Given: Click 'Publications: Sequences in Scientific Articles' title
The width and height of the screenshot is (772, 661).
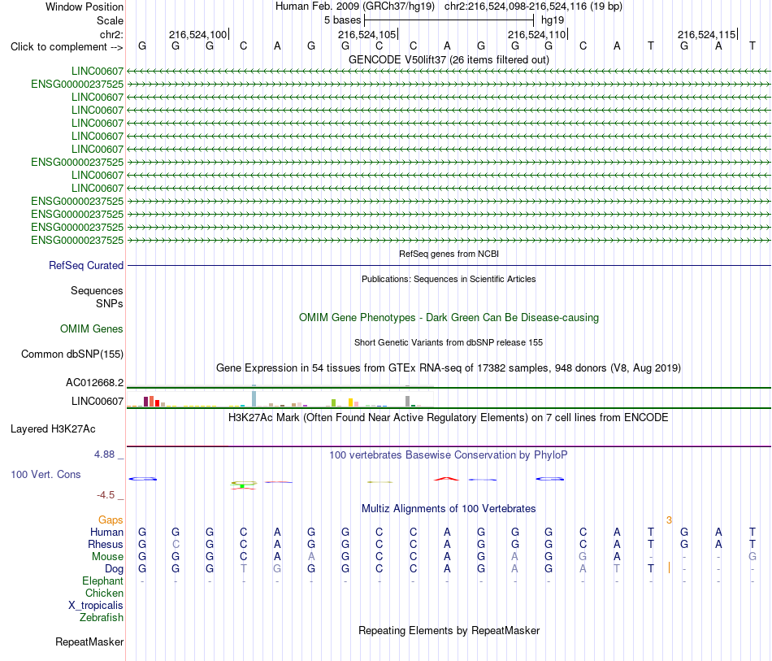Looking at the screenshot, I should click(449, 279).
